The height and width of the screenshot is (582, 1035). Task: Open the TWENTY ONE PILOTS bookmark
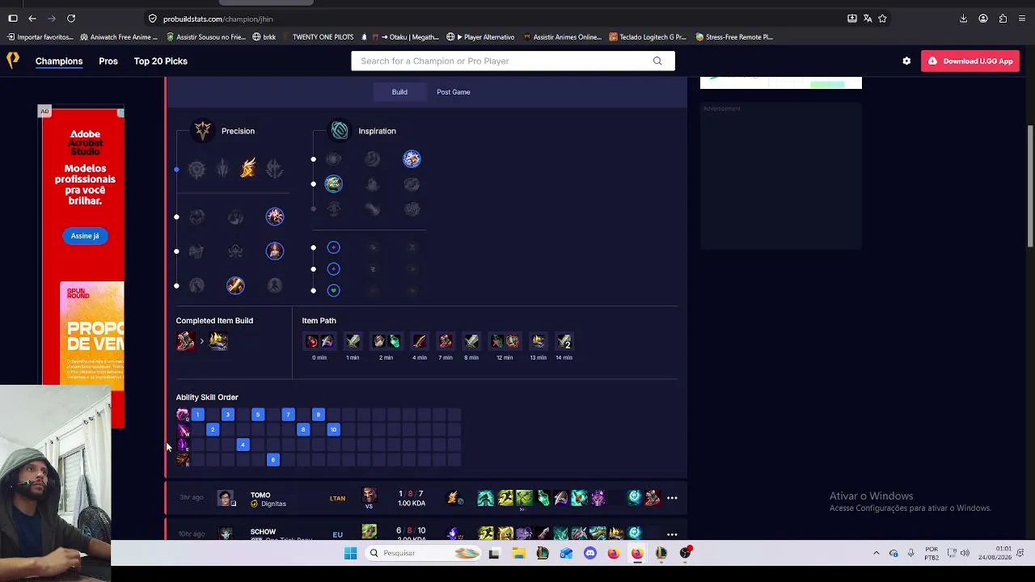pos(319,36)
